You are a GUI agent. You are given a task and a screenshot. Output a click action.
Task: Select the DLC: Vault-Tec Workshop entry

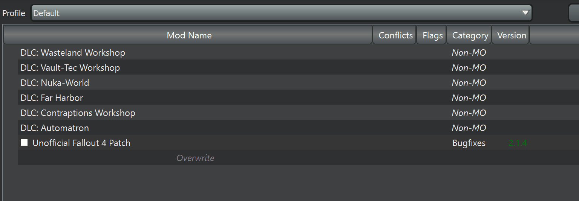[x=70, y=68]
